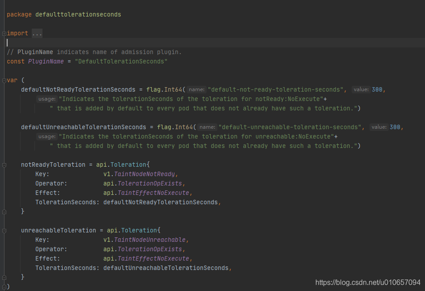Expand the folded import block
Screen dimensions: 425x291
pyautogui.click(x=4, y=34)
